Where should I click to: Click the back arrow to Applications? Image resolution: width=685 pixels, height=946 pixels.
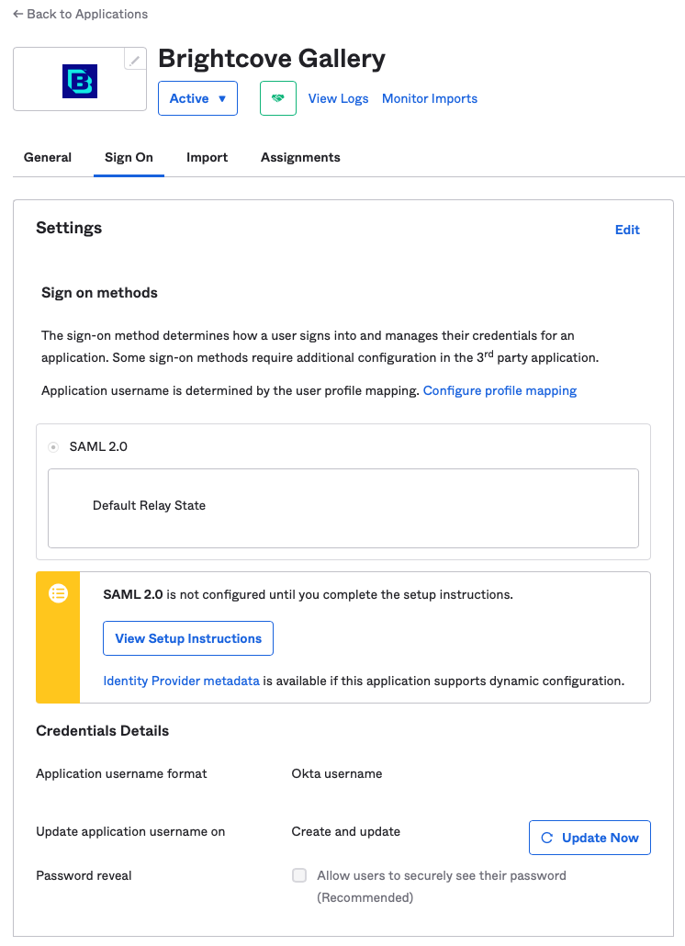18,14
